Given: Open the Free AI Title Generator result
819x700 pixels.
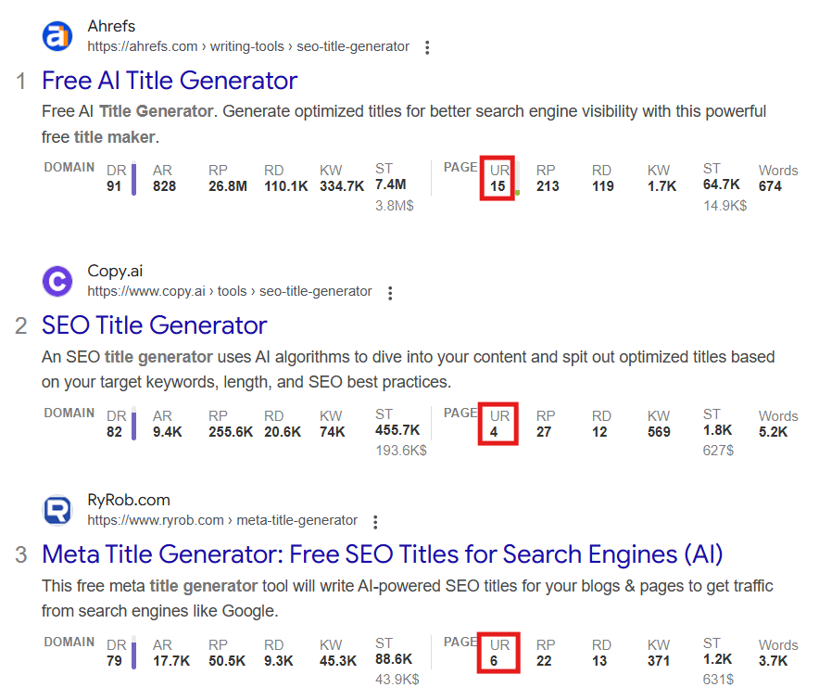Looking at the screenshot, I should pos(170,80).
